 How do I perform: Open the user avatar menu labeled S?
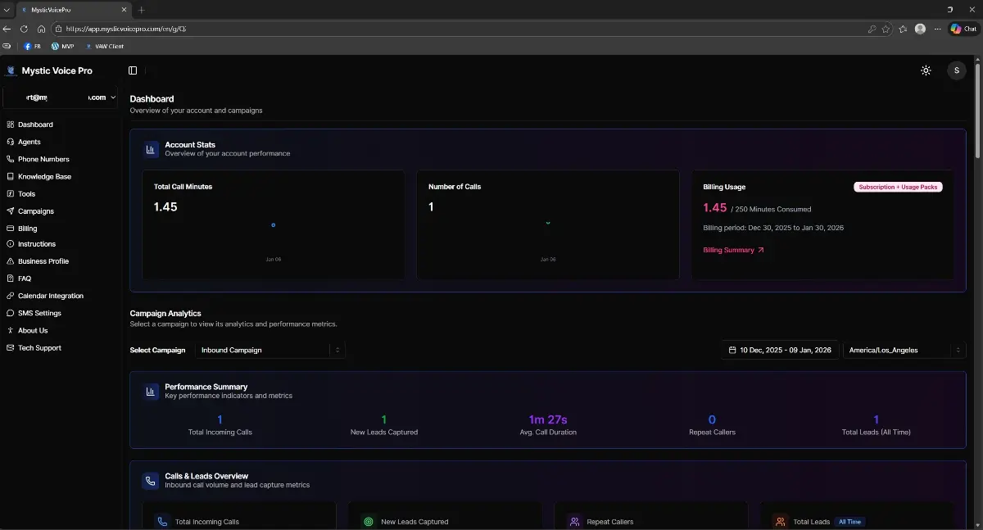click(956, 70)
